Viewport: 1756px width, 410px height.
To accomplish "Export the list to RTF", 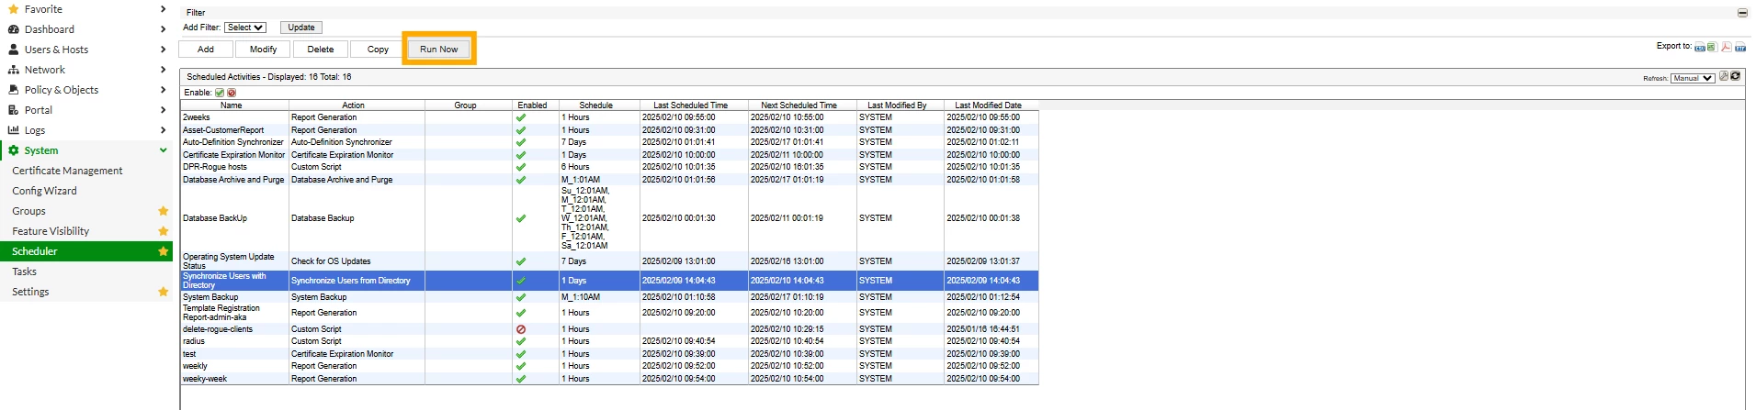I will [x=1740, y=47].
